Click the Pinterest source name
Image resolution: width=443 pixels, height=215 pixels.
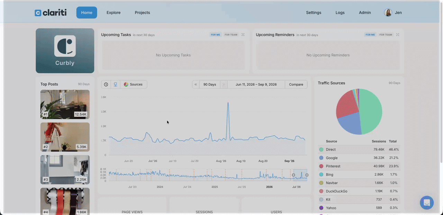(x=333, y=166)
